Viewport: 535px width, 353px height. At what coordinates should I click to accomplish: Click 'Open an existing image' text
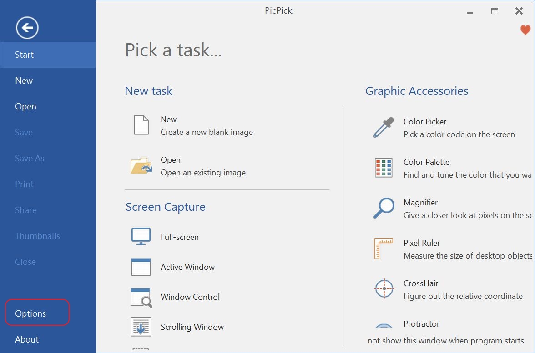click(x=203, y=173)
